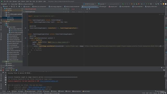
Task: Open the Help menu
Action: point(45,1)
